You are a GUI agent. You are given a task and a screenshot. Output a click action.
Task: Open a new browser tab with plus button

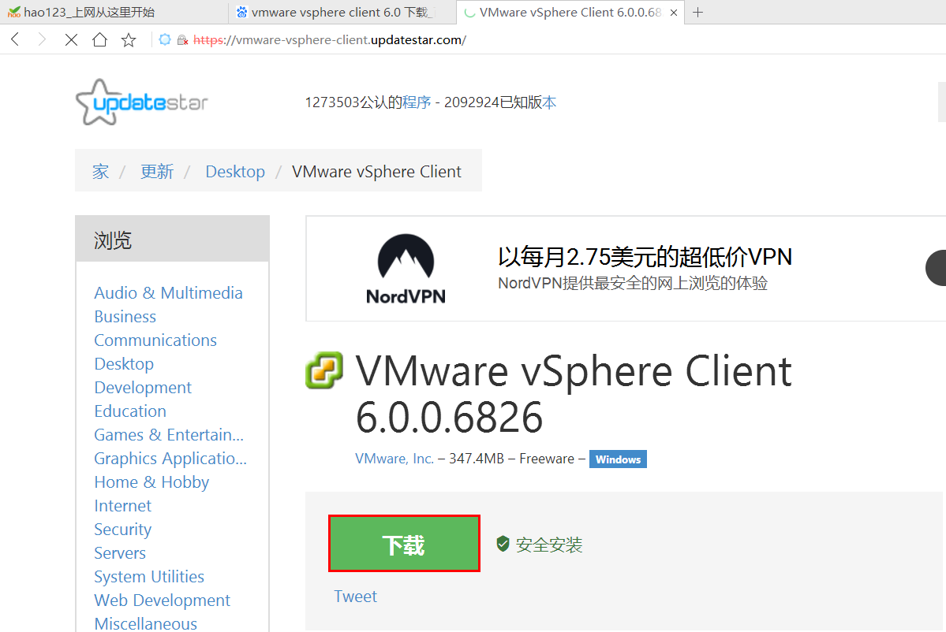[697, 13]
